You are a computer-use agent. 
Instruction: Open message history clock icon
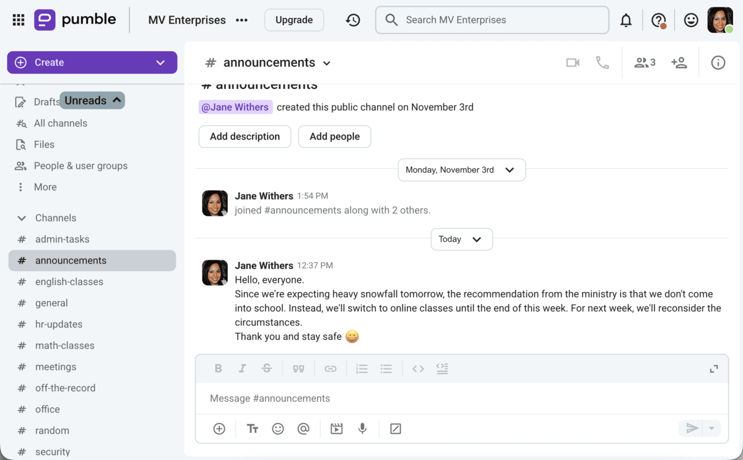pyautogui.click(x=353, y=20)
